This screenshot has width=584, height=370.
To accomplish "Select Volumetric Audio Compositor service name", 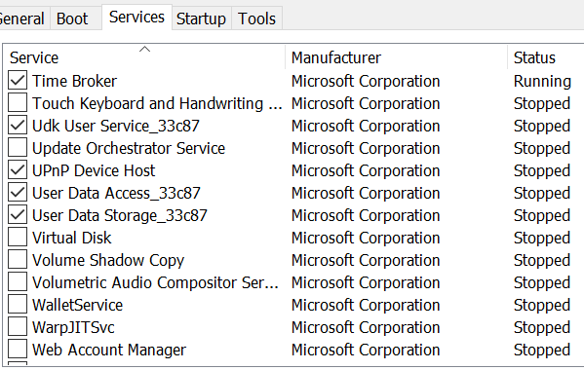I will 155,282.
